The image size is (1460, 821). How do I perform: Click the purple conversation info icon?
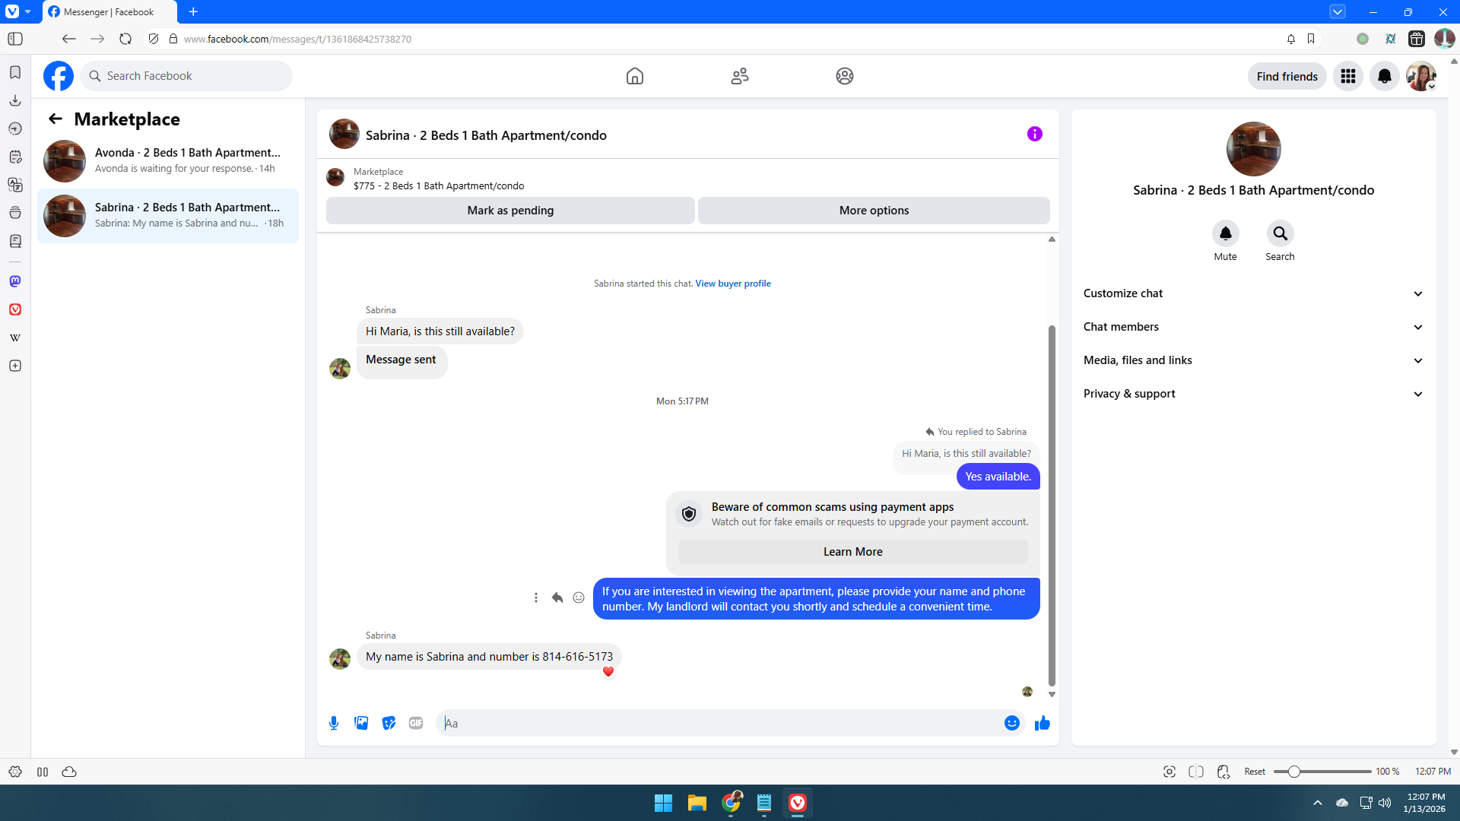click(x=1034, y=135)
